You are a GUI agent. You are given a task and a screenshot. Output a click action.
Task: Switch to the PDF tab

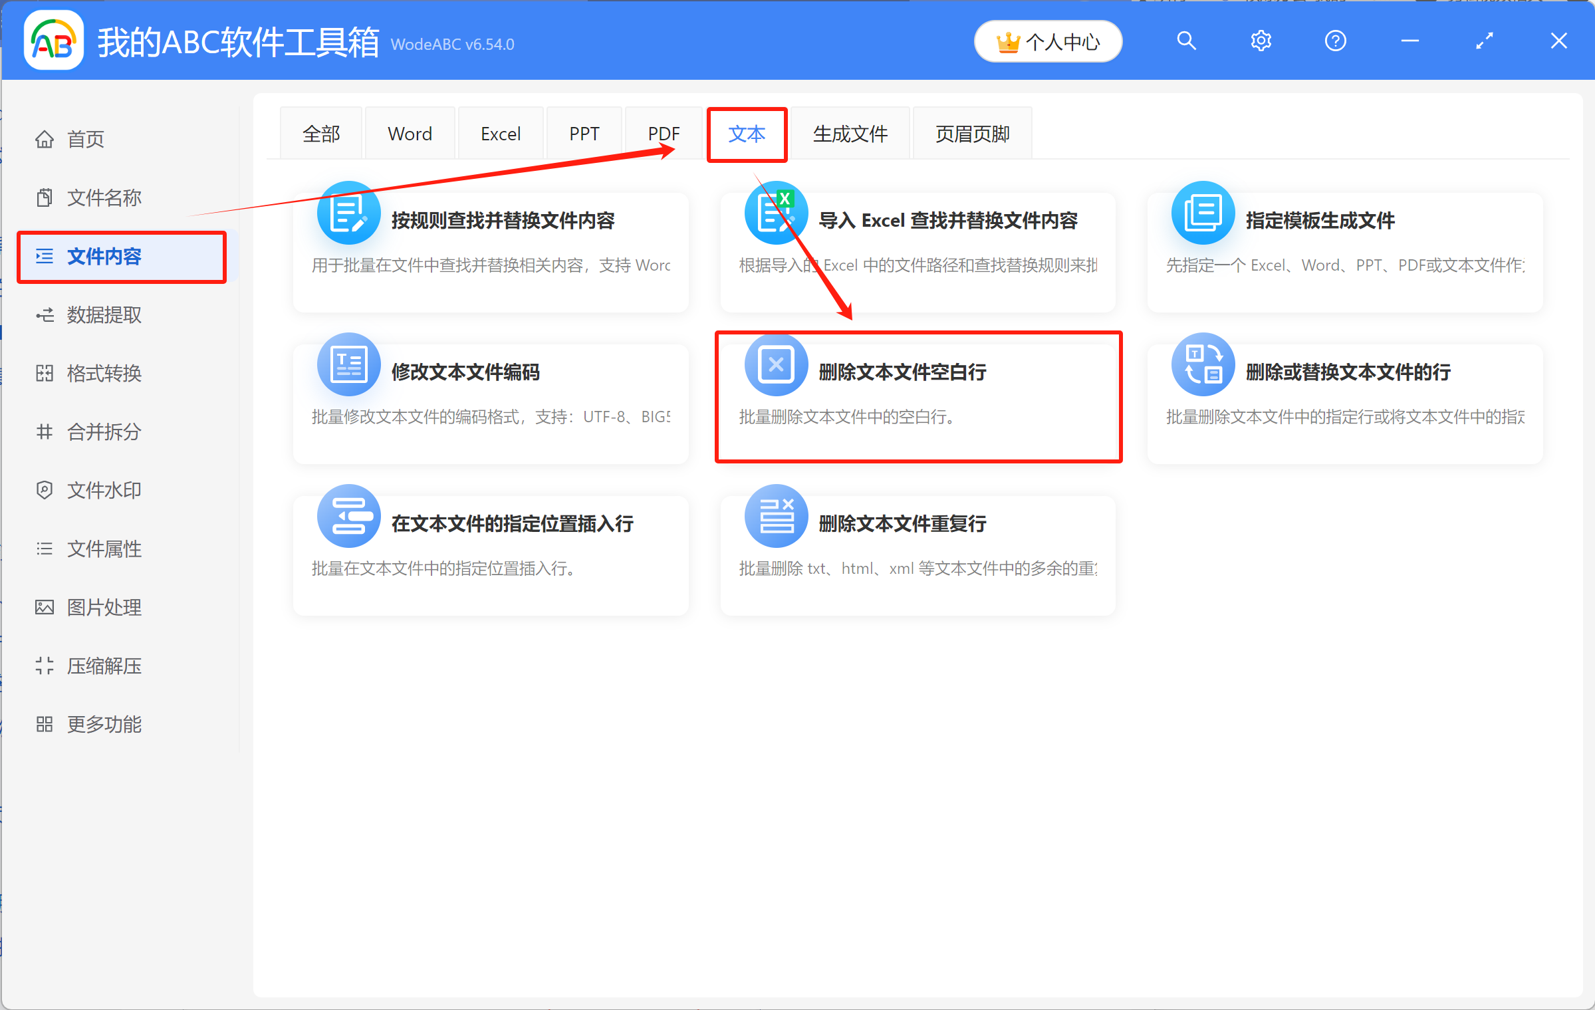tap(664, 133)
